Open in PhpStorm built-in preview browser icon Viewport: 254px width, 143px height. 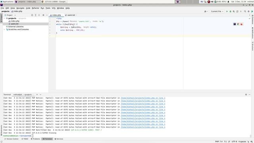click(235, 24)
